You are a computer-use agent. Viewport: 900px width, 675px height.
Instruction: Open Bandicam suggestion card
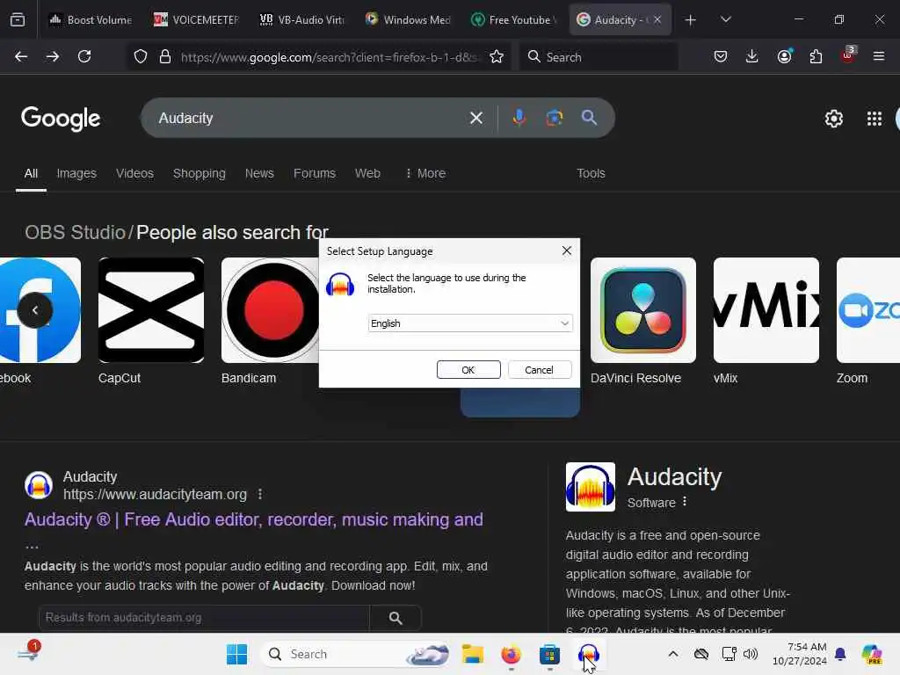coord(270,322)
